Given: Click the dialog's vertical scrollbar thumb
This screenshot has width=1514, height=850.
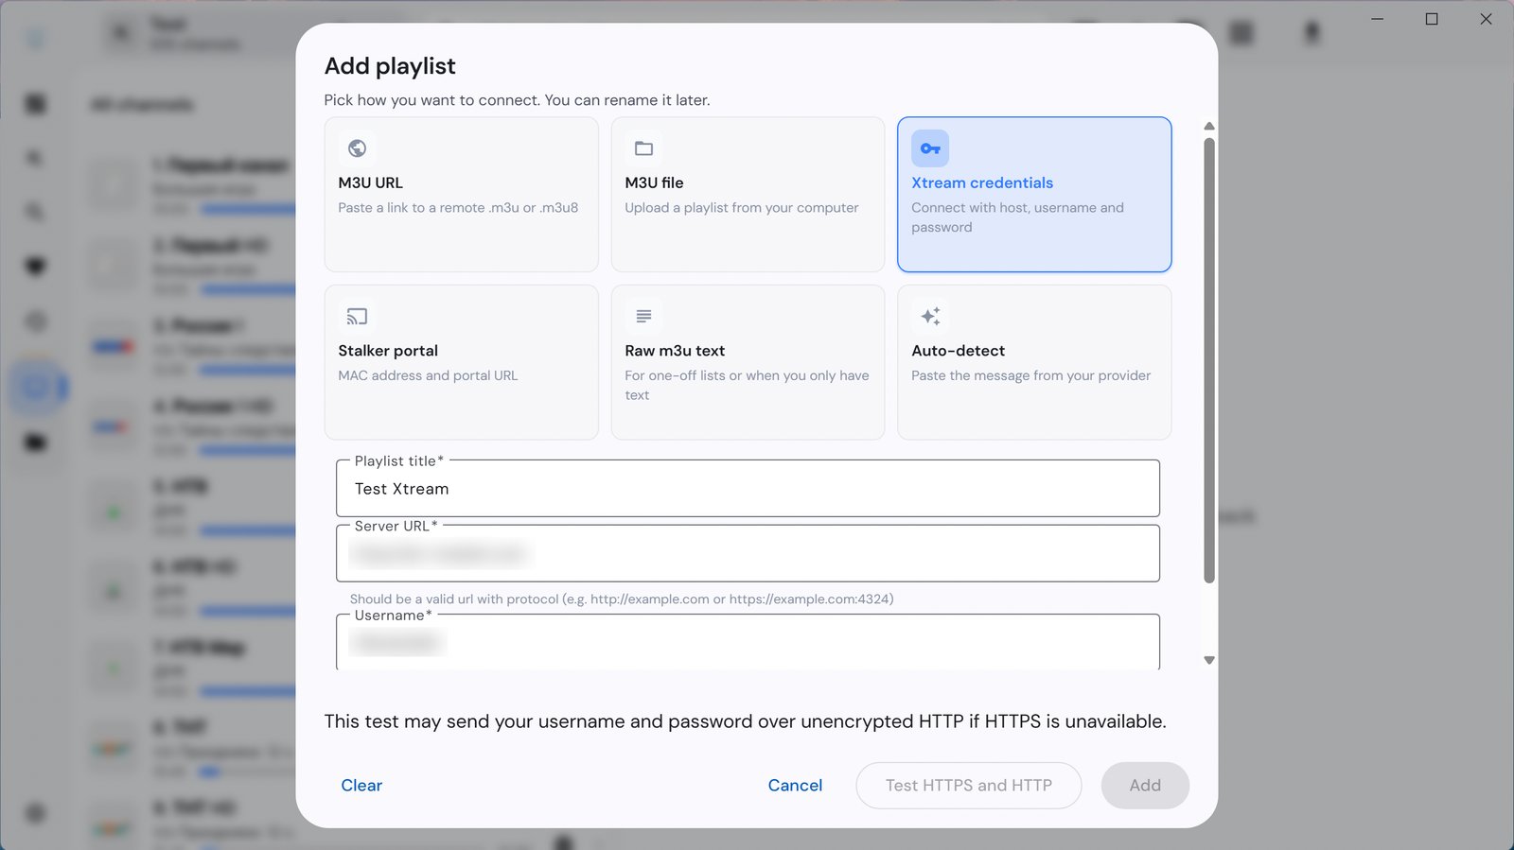Looking at the screenshot, I should click(1209, 360).
